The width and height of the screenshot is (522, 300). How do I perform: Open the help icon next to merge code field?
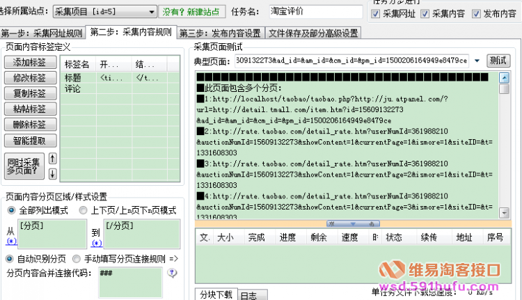tap(172, 274)
